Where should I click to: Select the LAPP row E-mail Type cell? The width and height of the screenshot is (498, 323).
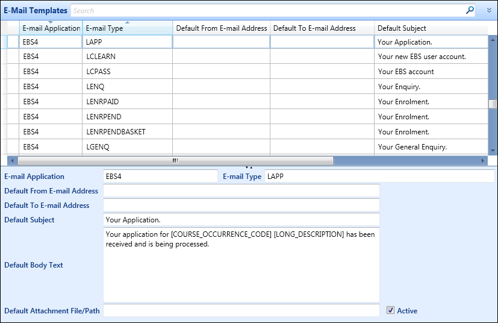tap(127, 42)
